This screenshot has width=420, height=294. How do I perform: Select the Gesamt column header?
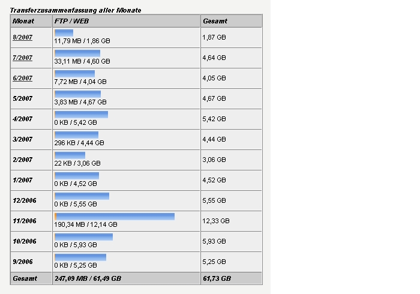tap(215, 21)
